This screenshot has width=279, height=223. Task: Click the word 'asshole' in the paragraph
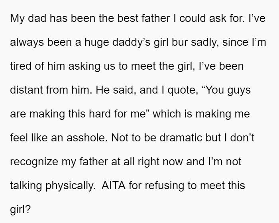[x=87, y=138]
